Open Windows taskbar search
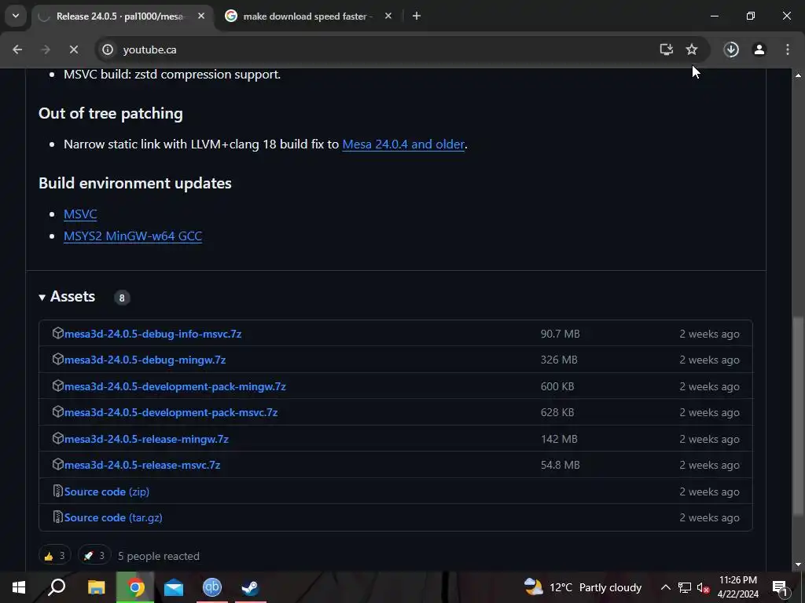The width and height of the screenshot is (805, 603). pyautogui.click(x=57, y=587)
